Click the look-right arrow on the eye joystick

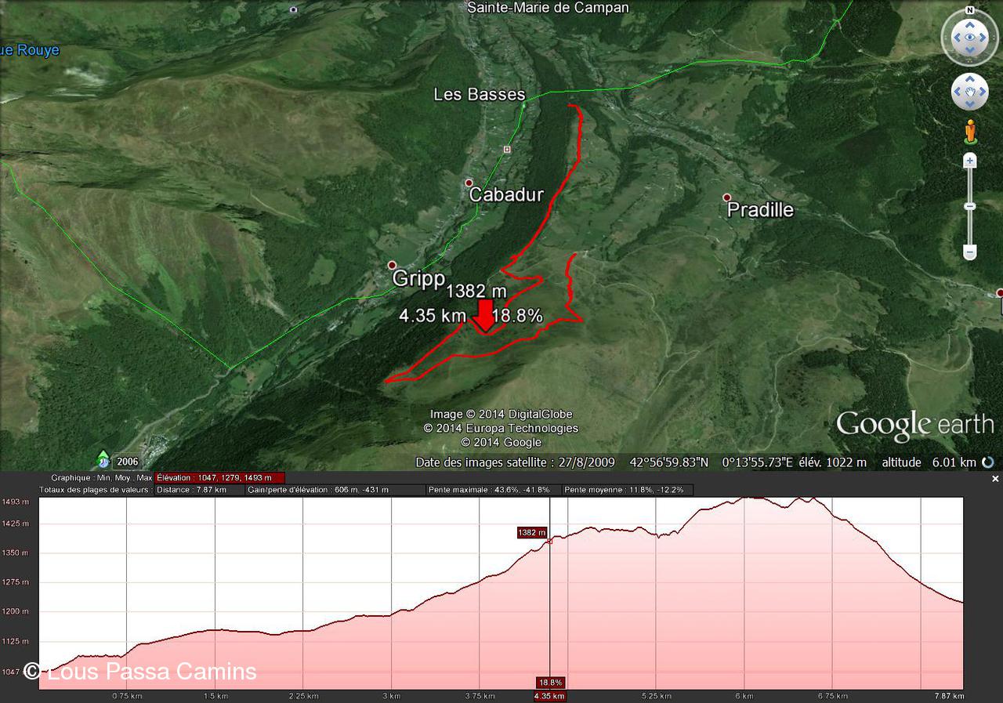click(985, 37)
